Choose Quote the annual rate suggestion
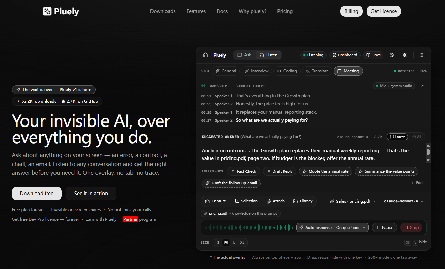 click(x=325, y=171)
